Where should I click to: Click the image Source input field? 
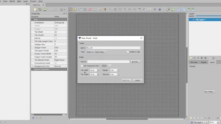pos(108,62)
